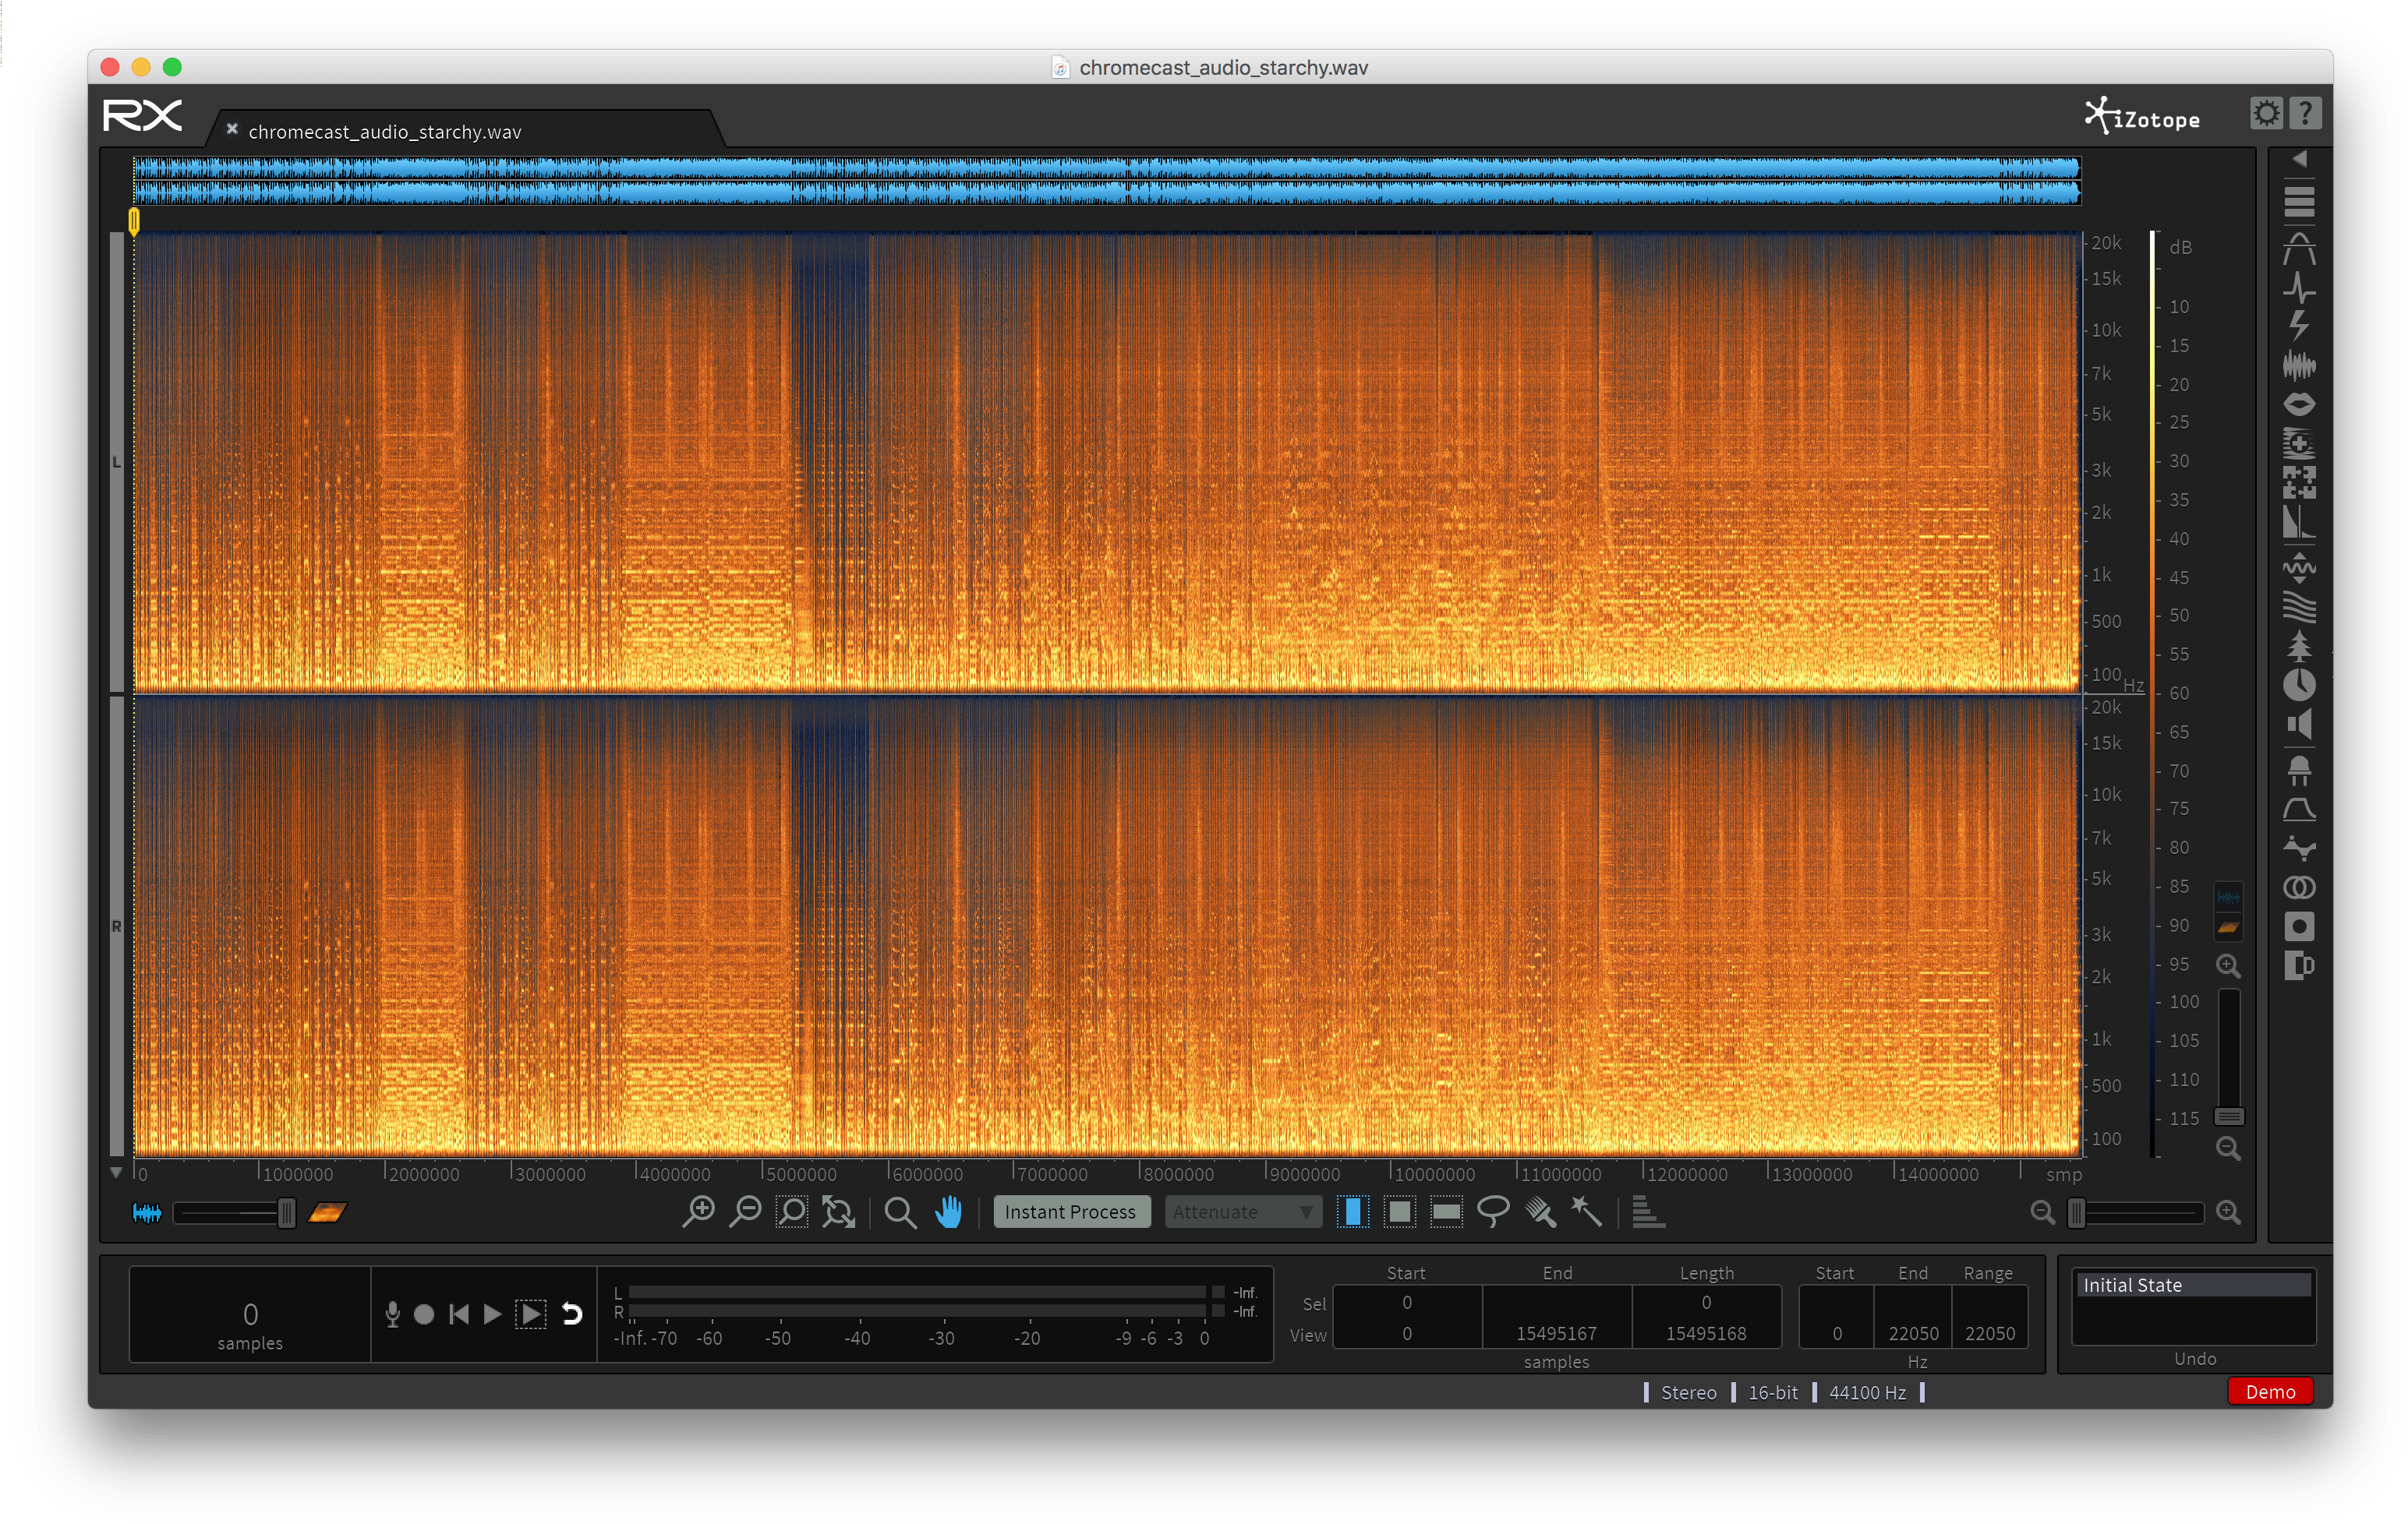
Task: Click the Instant Process button
Action: (1070, 1212)
